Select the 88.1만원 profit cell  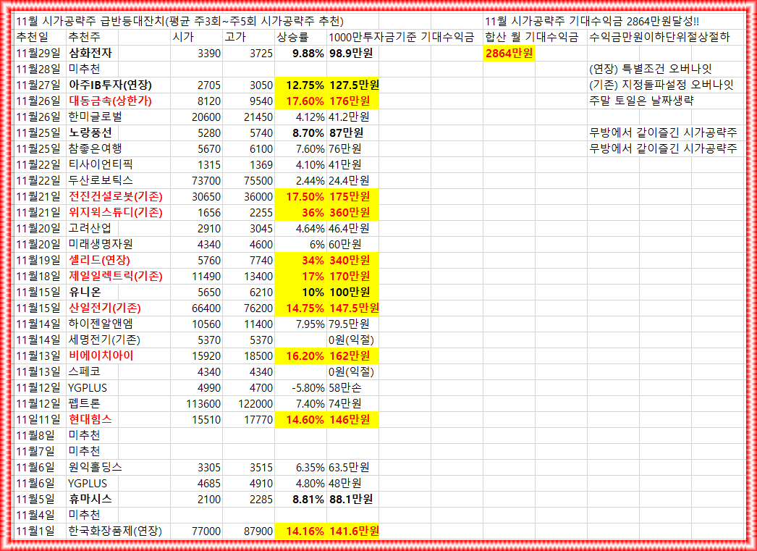(353, 499)
